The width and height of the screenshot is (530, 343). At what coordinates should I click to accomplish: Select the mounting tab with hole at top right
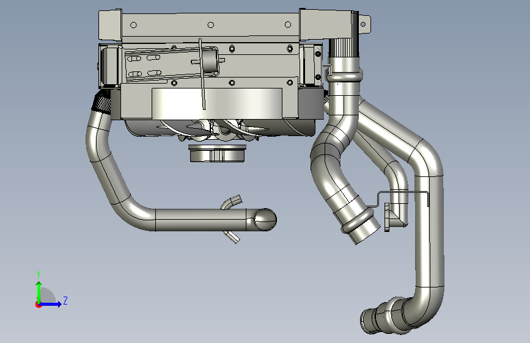(x=364, y=24)
